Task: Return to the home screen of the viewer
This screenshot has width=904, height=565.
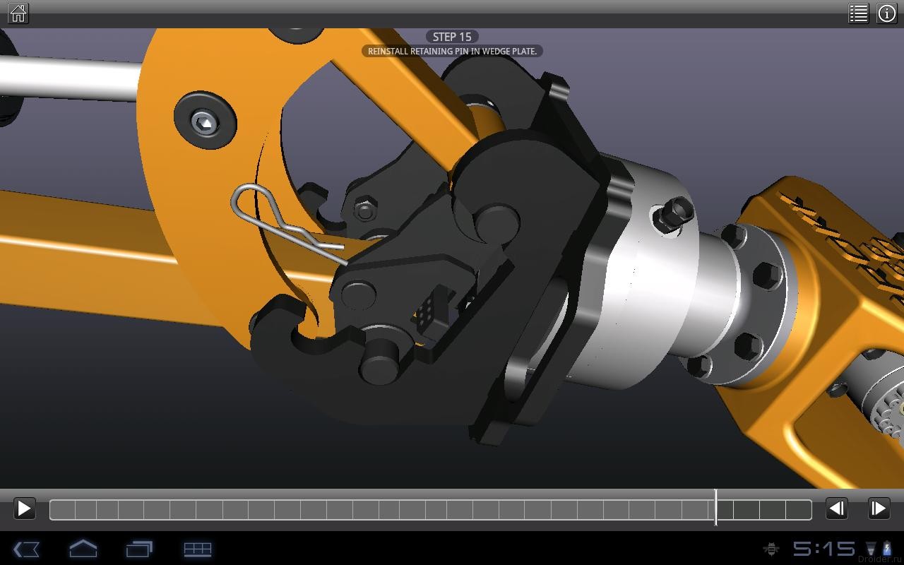Action: [x=17, y=13]
